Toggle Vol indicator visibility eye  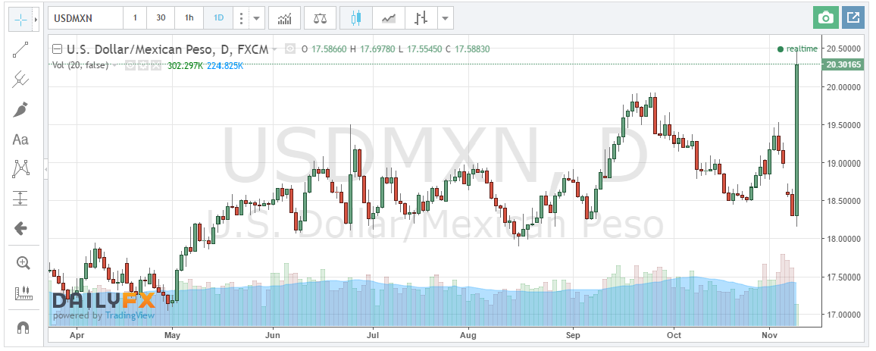click(129, 65)
